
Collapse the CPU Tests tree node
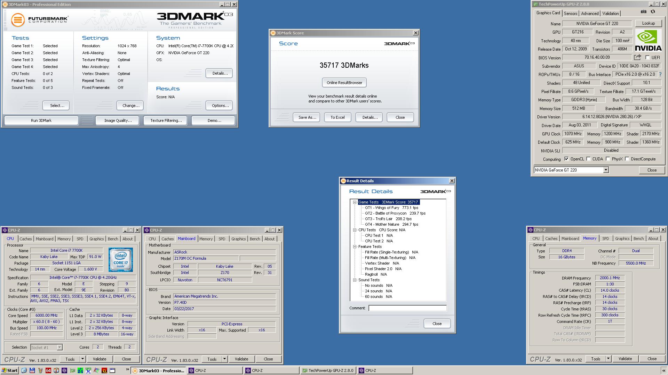[355, 230]
